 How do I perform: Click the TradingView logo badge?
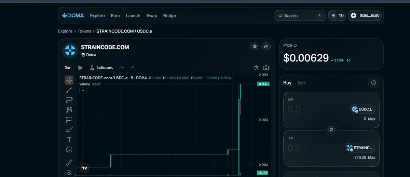[84, 168]
